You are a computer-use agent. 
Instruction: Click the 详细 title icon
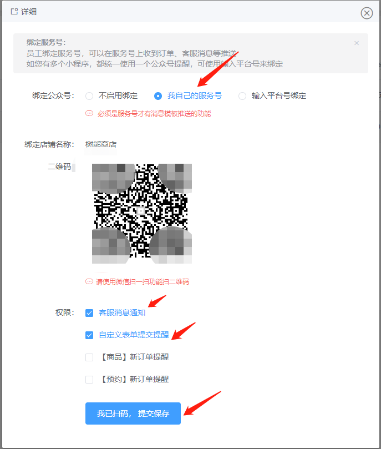(14, 12)
